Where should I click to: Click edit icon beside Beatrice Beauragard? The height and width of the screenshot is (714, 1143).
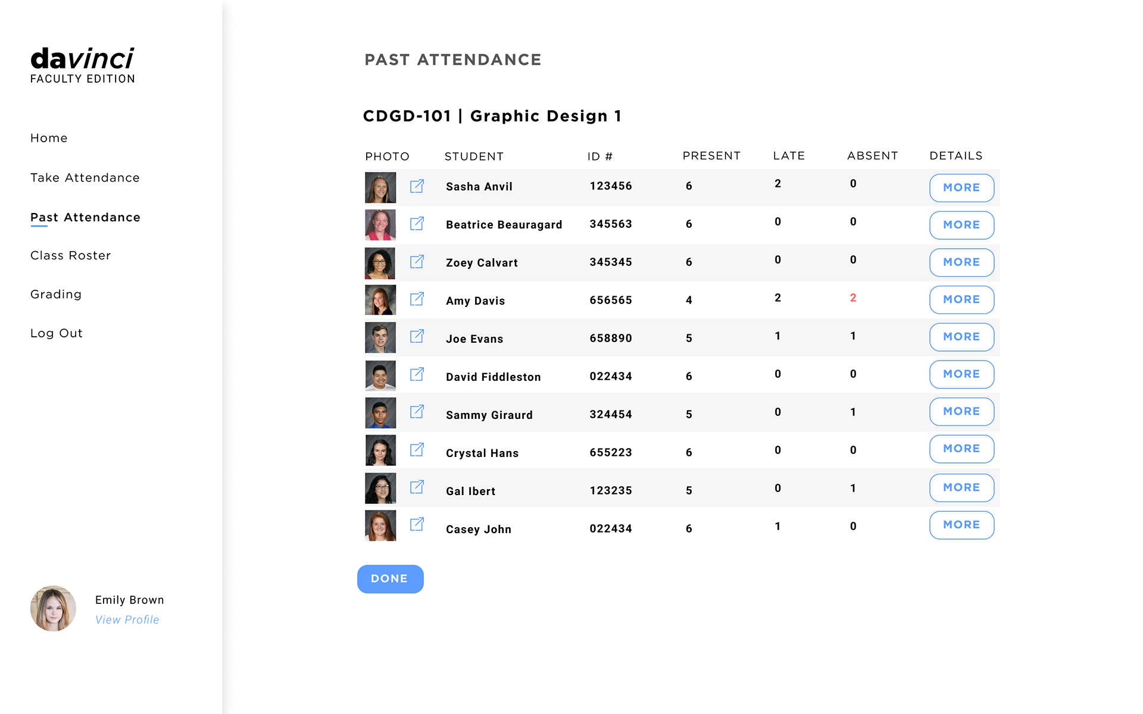tap(417, 224)
